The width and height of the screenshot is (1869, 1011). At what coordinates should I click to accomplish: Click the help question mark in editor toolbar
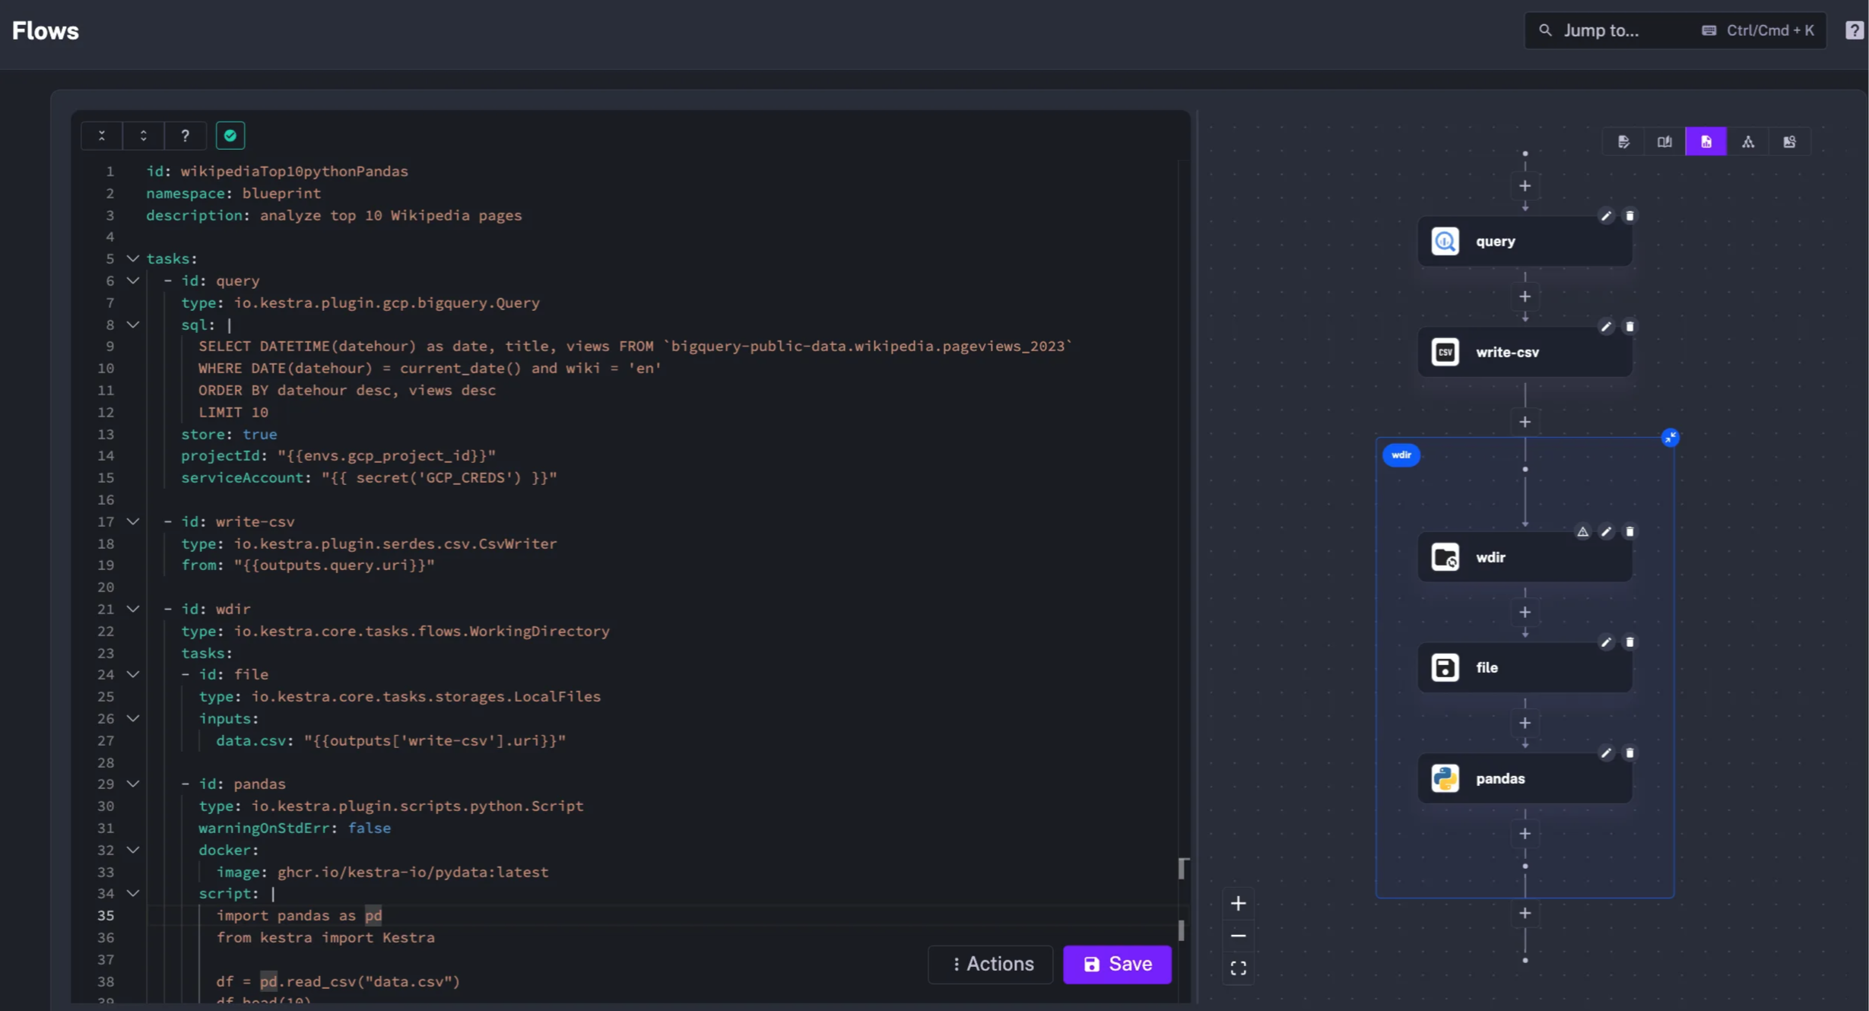click(186, 135)
